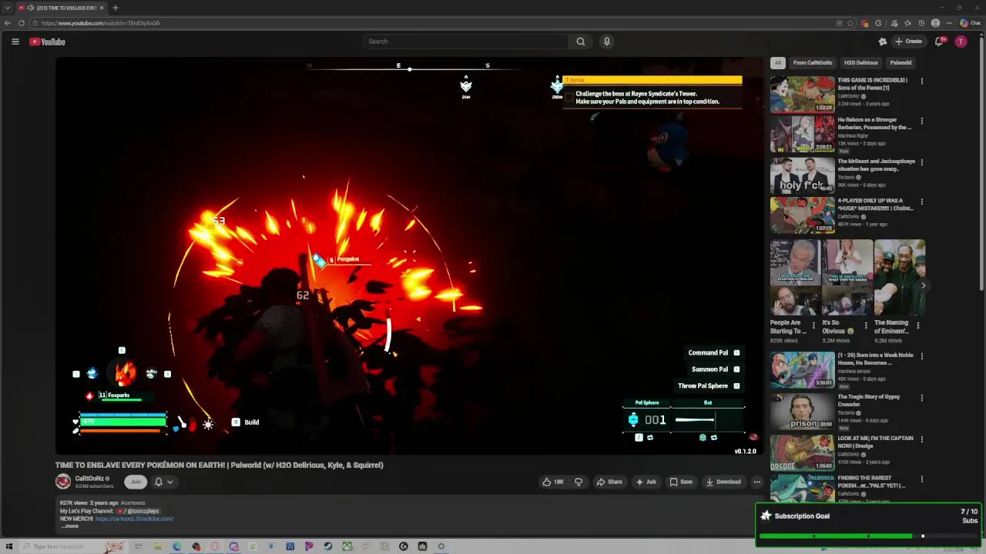Select the All filter chip

(x=778, y=62)
